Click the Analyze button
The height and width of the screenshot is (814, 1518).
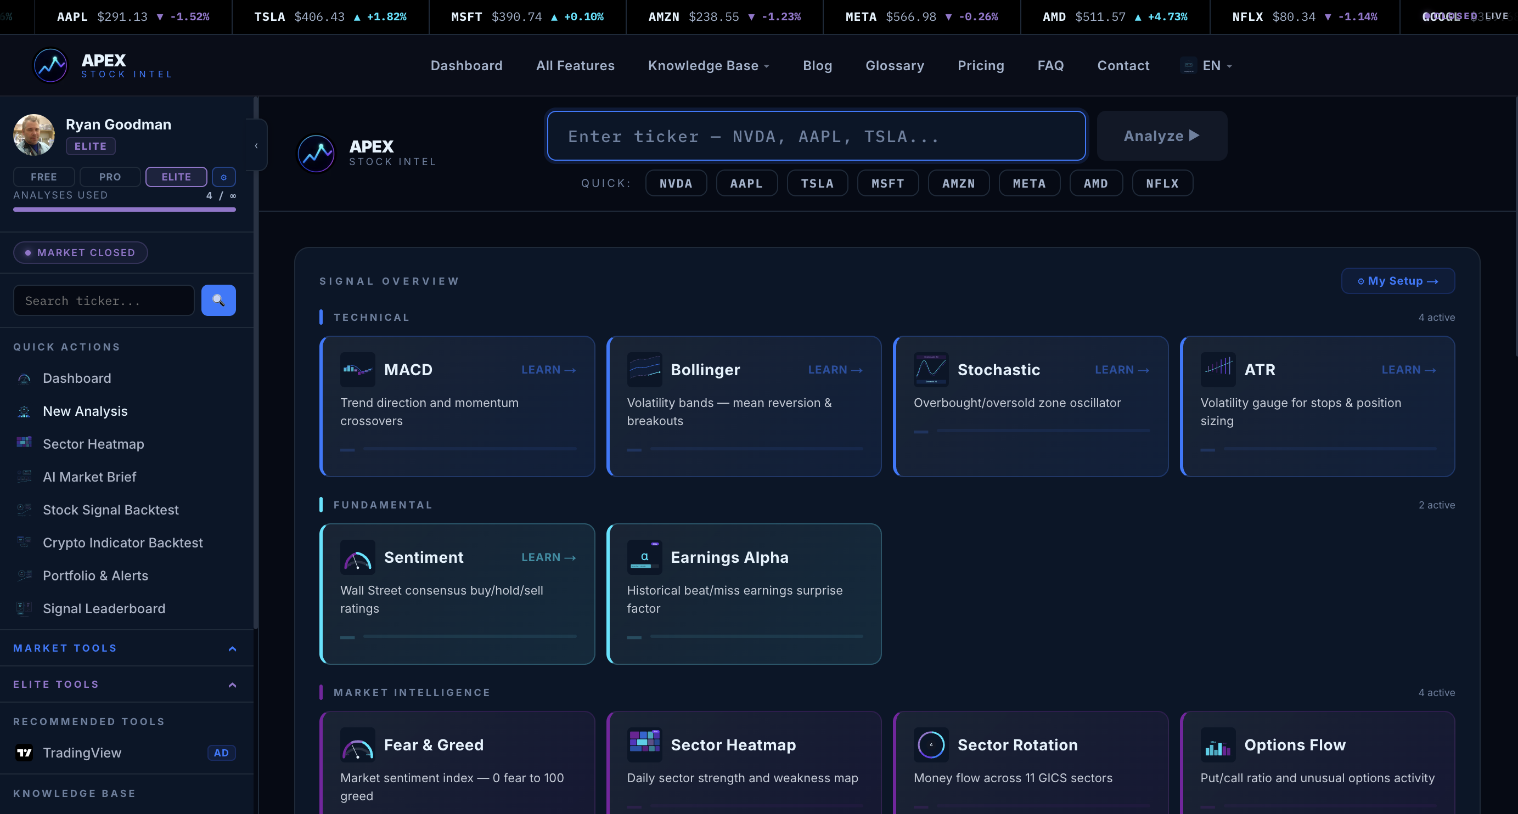tap(1162, 135)
